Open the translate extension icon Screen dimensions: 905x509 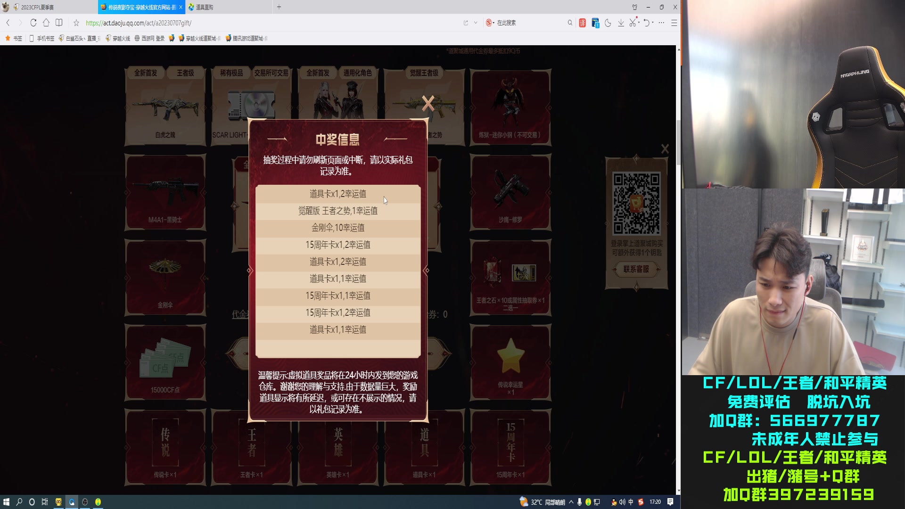click(x=582, y=22)
